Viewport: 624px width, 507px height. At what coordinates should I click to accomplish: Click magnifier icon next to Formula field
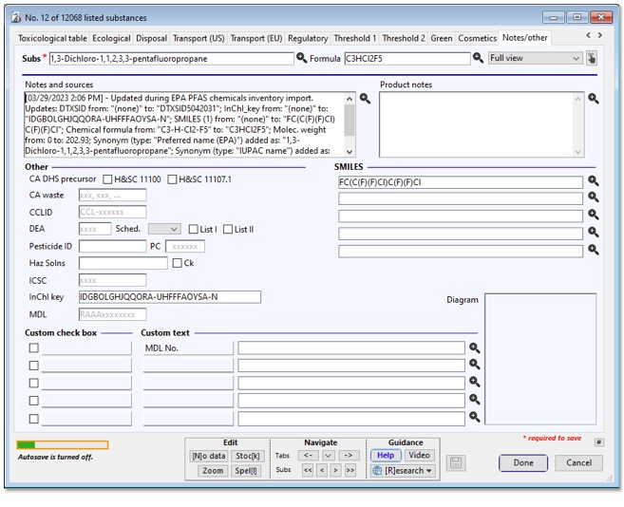click(x=478, y=58)
